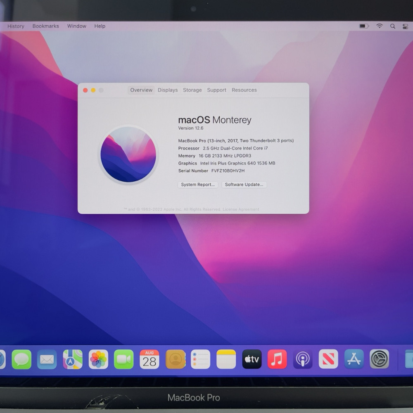
Task: Switch to the Displays tab
Action: tap(168, 90)
